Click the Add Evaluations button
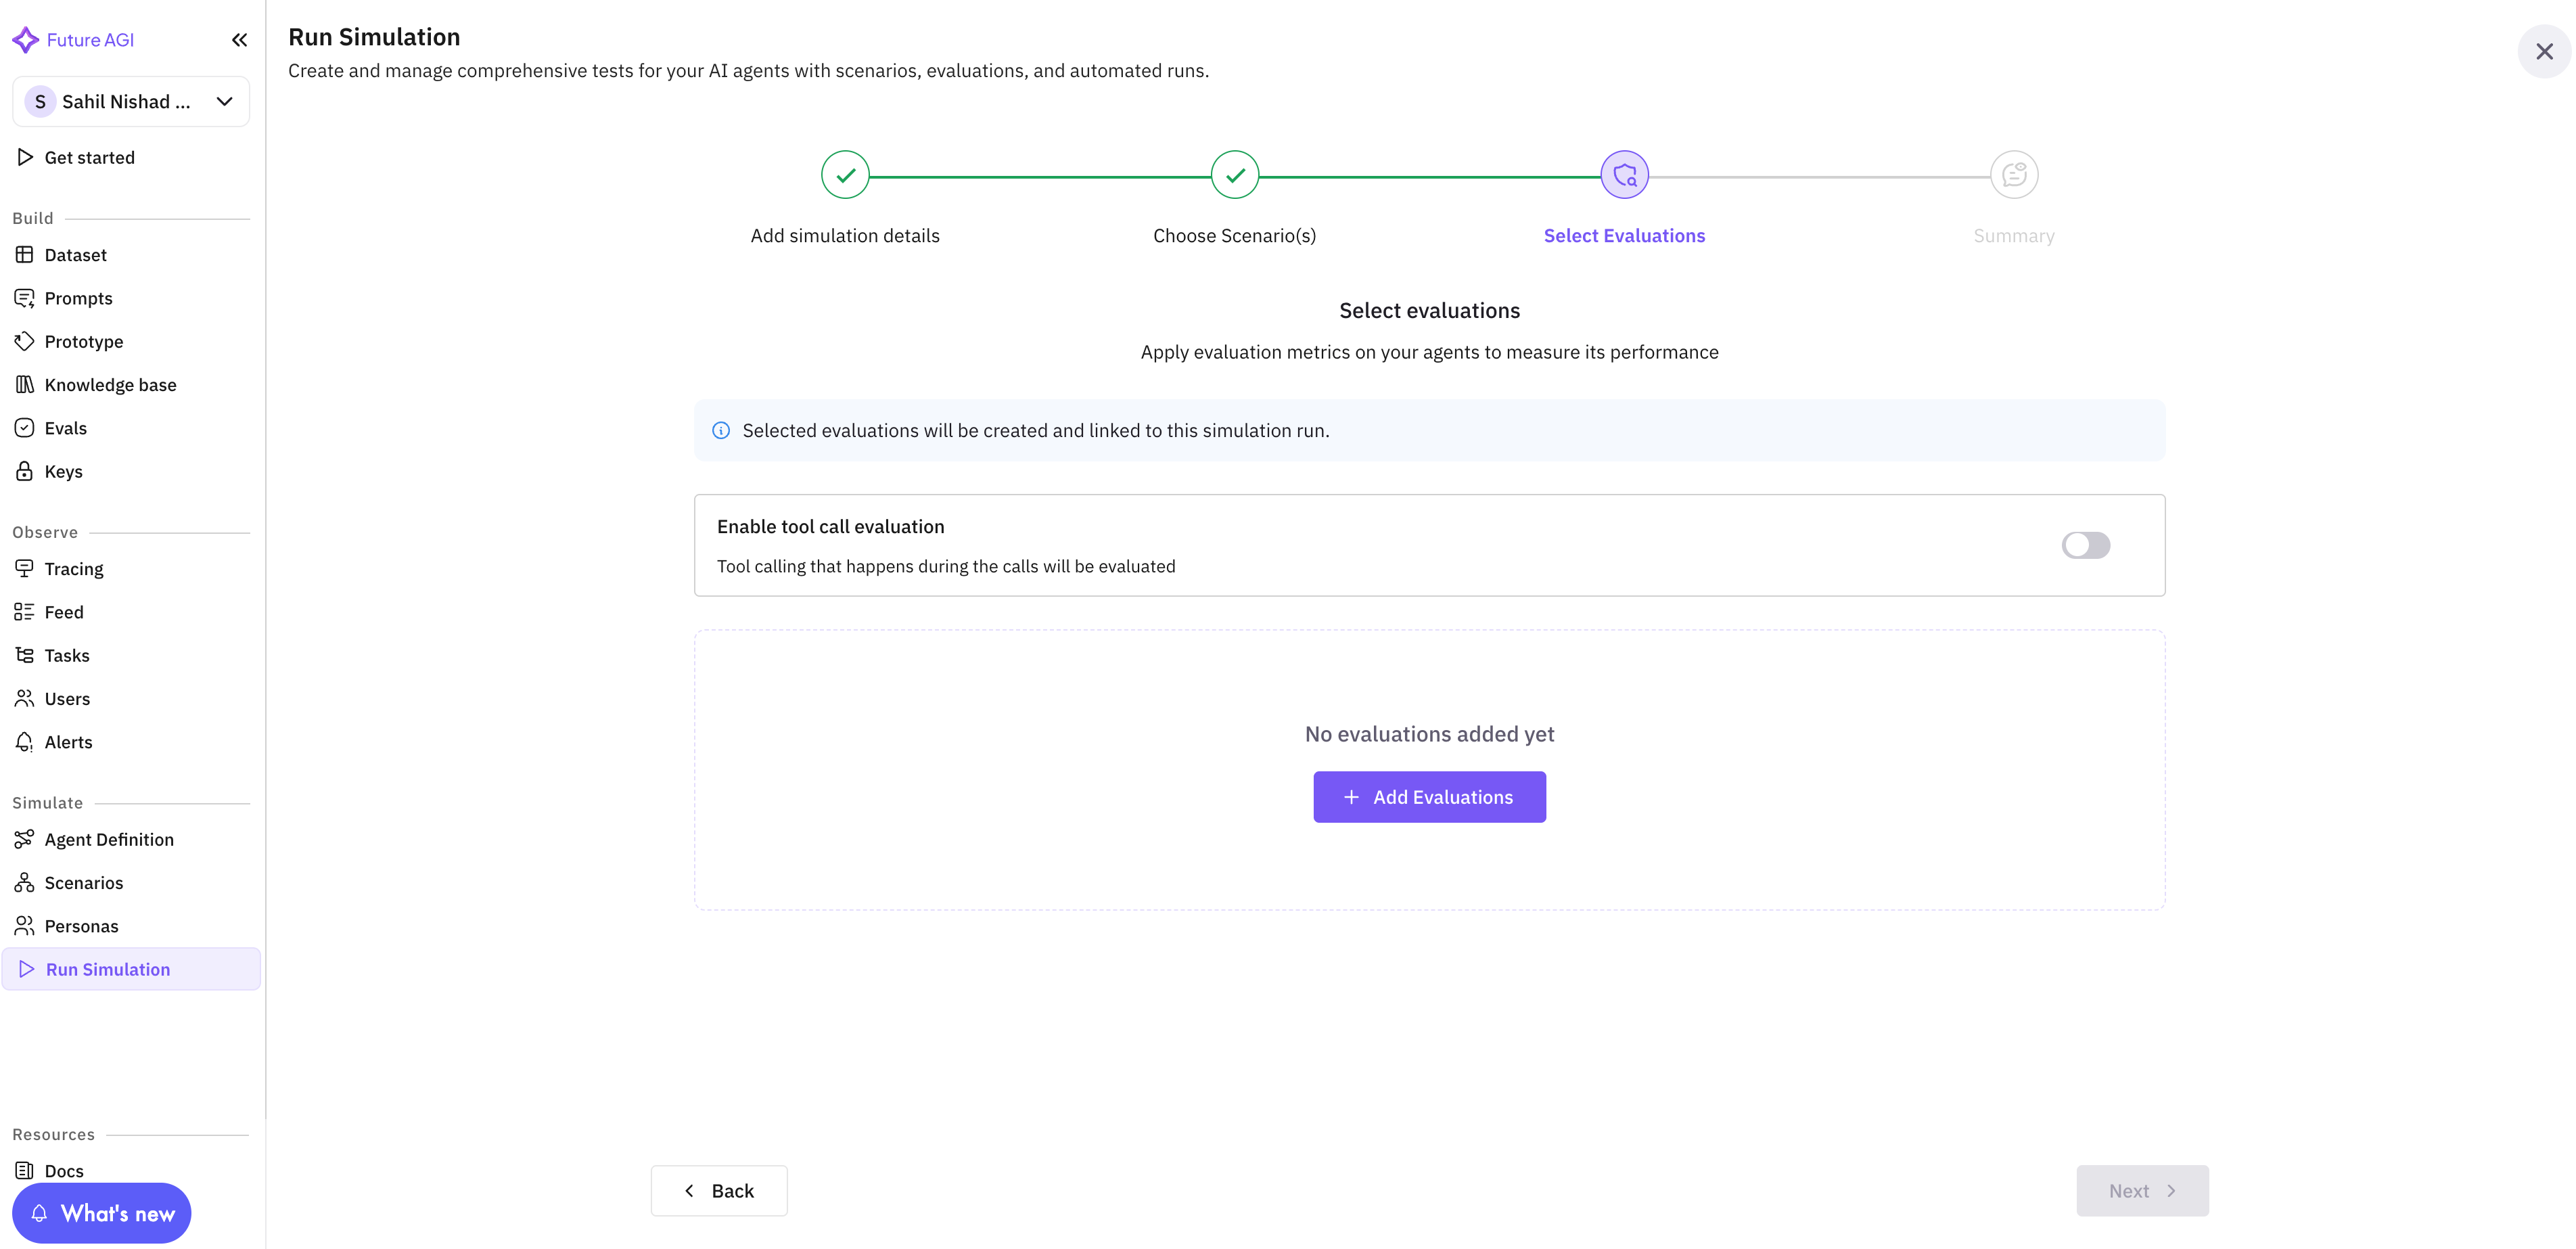2576x1249 pixels. point(1428,796)
